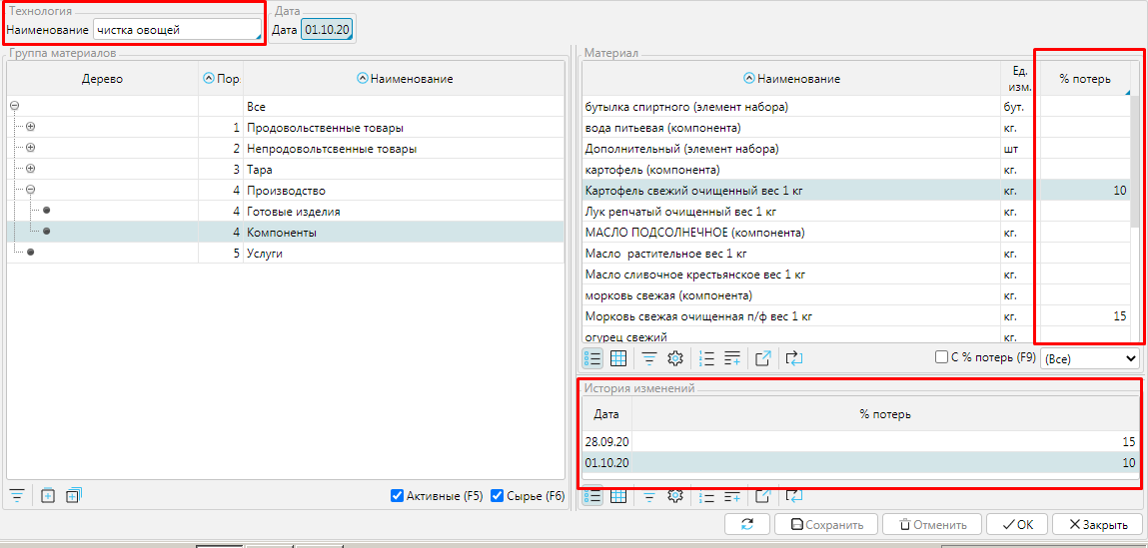1148x548 pixels.
Task: Open settings gear in История изменений toolbar
Action: [x=674, y=496]
